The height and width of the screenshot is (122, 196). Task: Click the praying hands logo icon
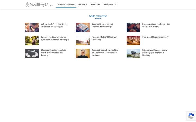[x=27, y=5]
